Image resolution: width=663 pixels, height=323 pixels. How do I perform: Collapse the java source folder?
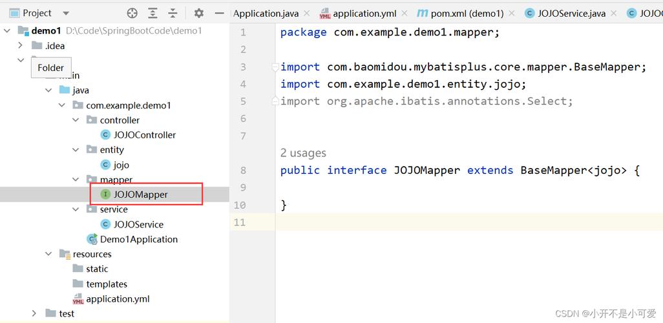48,90
